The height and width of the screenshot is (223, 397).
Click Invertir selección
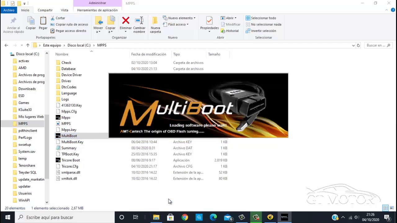point(261,31)
